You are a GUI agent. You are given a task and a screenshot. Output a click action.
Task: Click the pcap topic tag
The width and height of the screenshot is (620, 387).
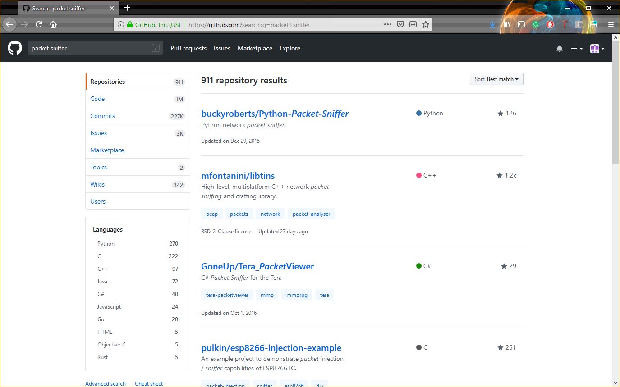[x=212, y=214]
